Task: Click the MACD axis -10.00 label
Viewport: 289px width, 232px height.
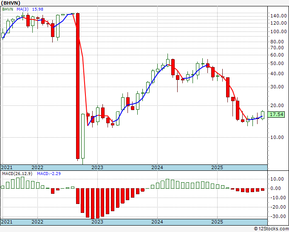Action: [x=277, y=198]
